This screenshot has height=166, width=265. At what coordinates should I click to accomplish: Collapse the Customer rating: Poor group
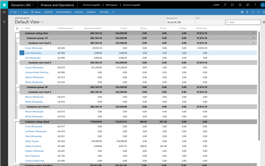coord(253,33)
